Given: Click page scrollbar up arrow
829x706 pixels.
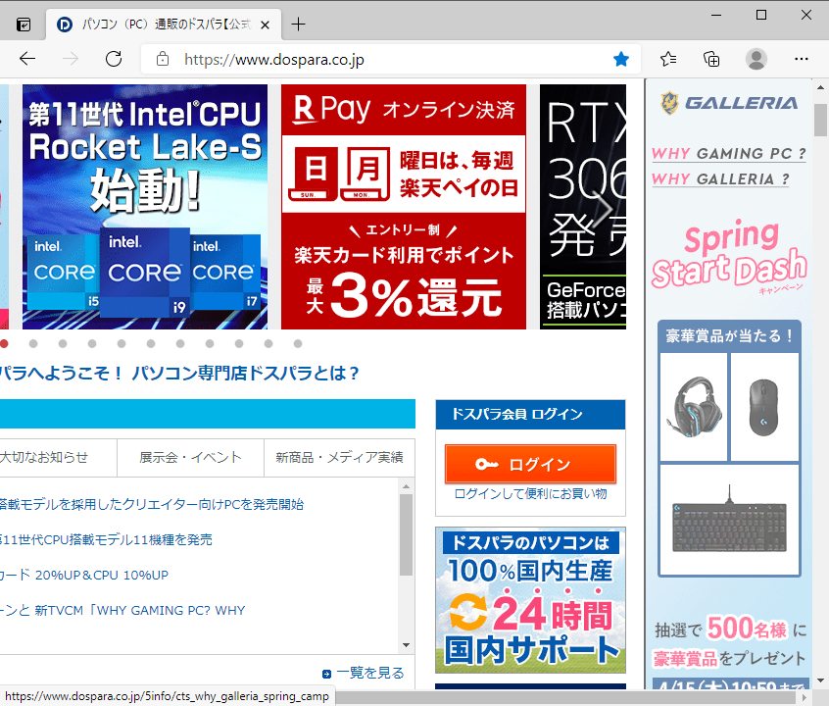Looking at the screenshot, I should [820, 87].
